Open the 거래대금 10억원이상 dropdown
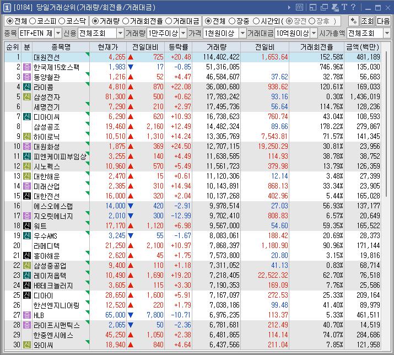The height and width of the screenshot is (355, 394). (x=314, y=33)
